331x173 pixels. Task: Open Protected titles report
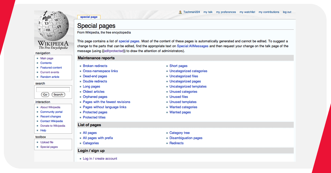pos(94,117)
